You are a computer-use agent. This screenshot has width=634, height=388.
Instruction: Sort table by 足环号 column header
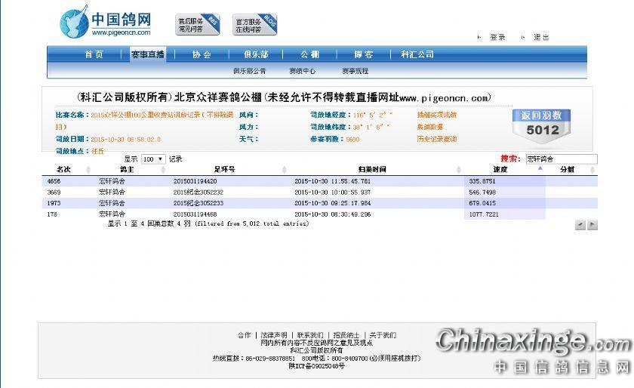(x=224, y=170)
